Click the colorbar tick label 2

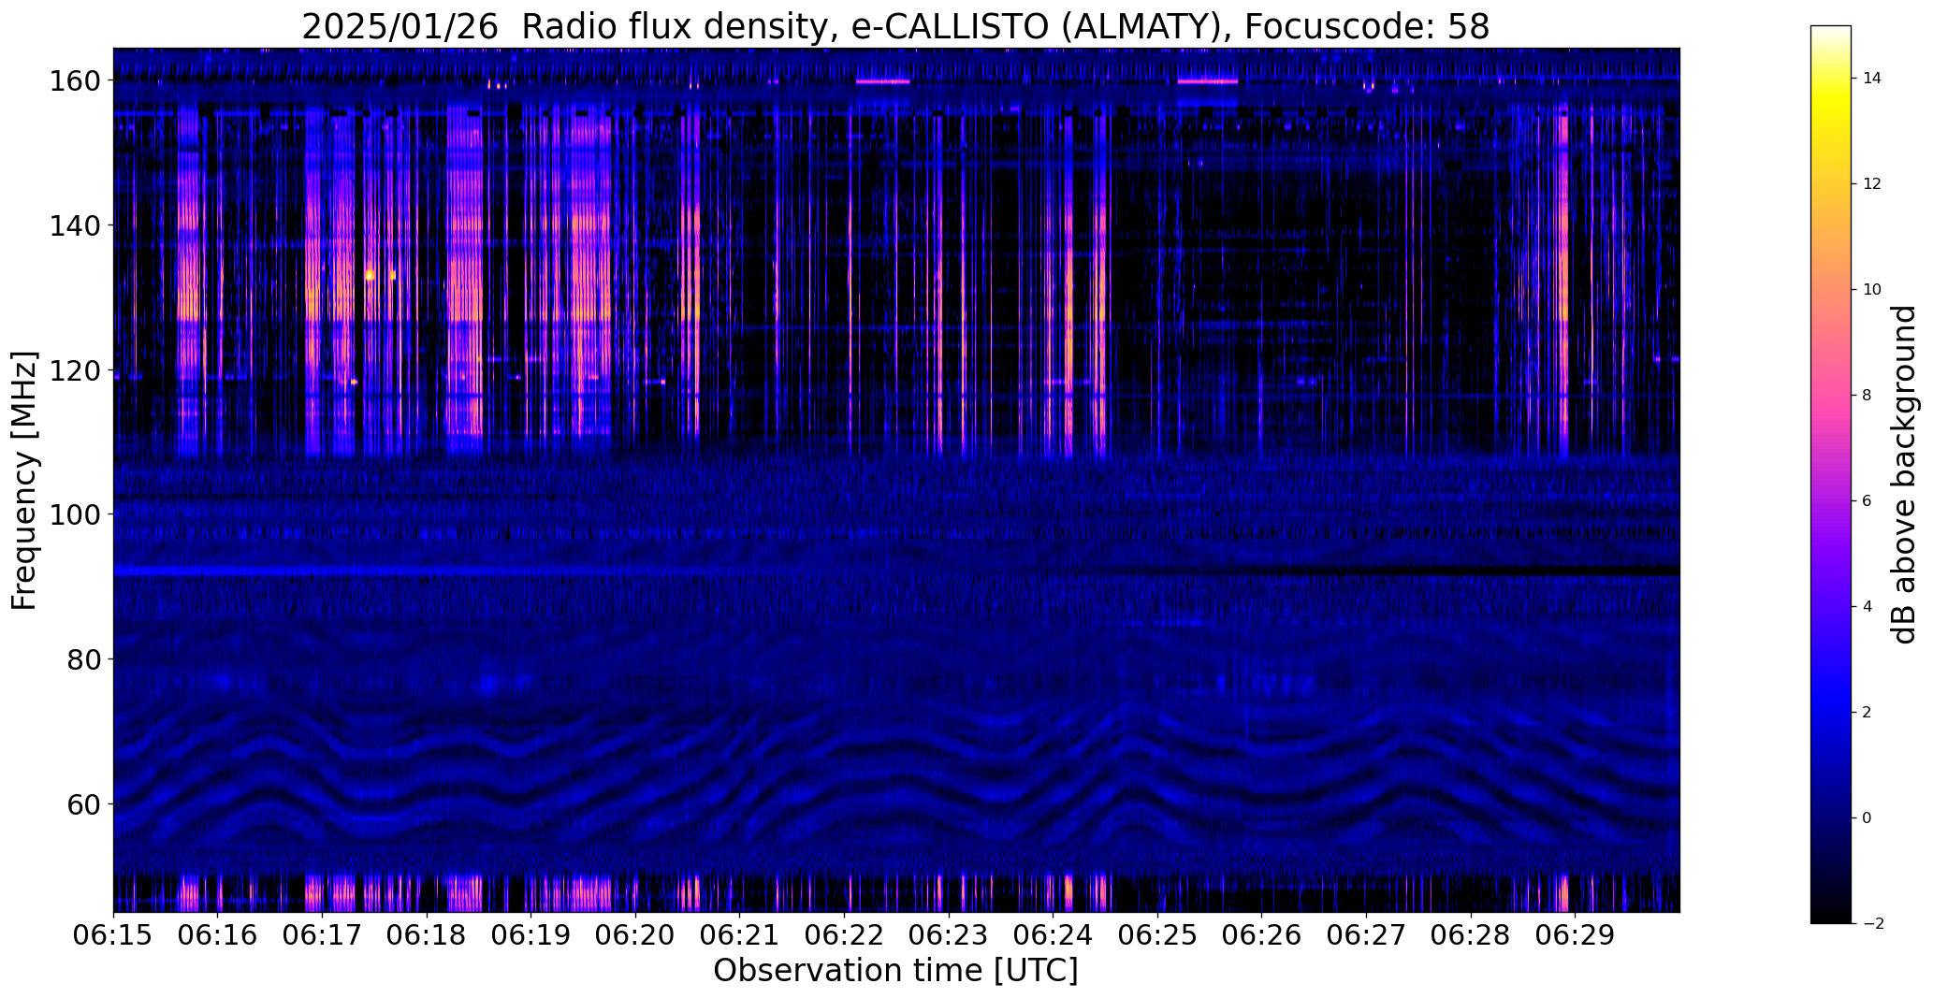click(1868, 713)
